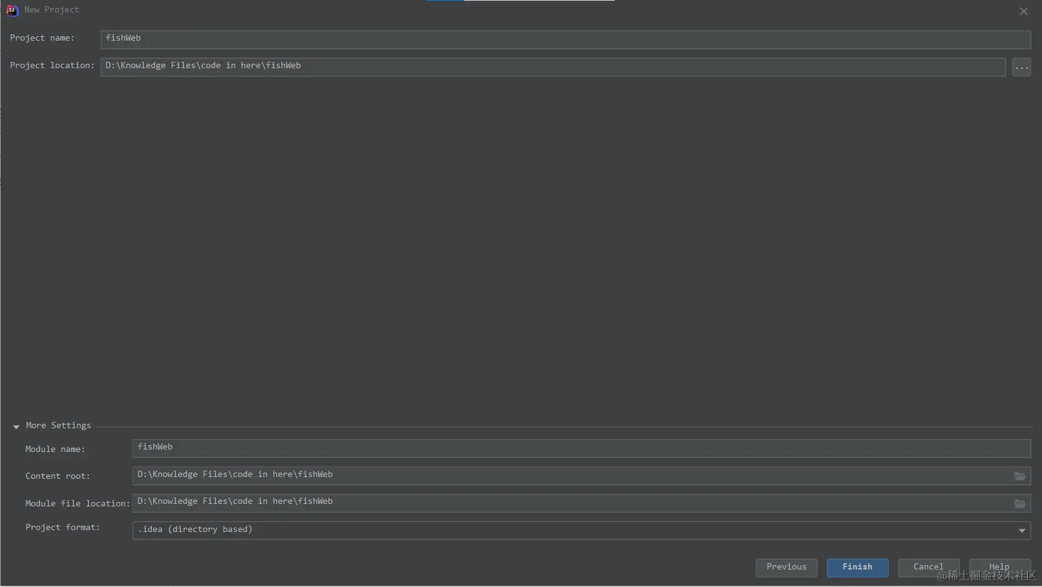Cancel the New Project dialog
The image size is (1042, 587).
click(x=928, y=567)
